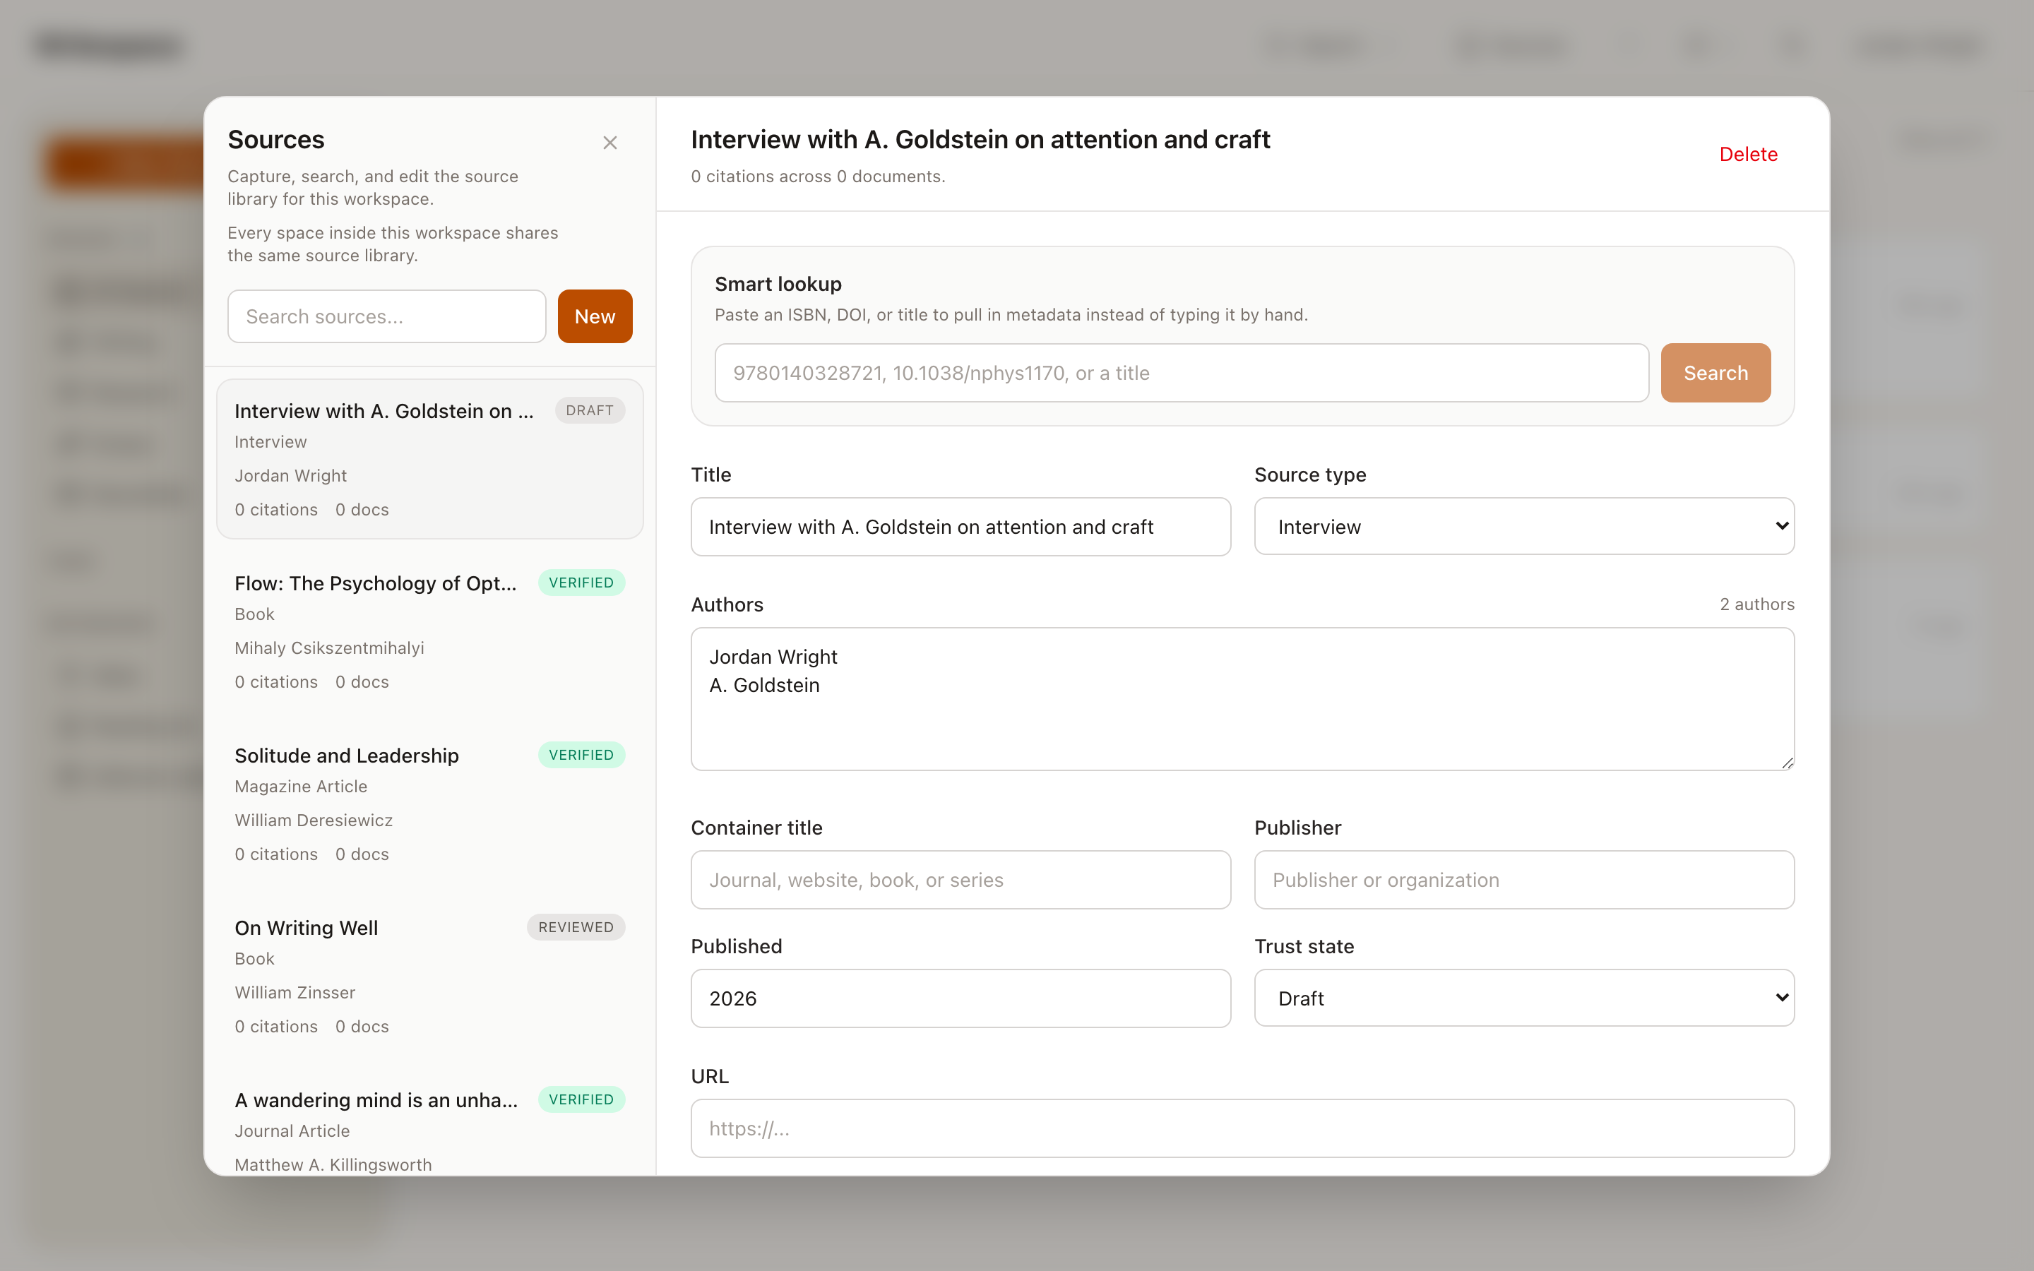Click the Search button in Smart lookup
This screenshot has height=1271, width=2034.
[1715, 372]
